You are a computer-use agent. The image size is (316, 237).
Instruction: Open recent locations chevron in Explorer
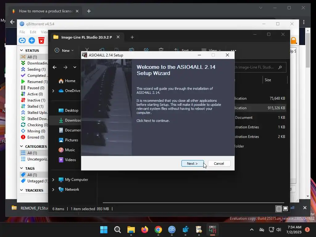click(75, 67)
